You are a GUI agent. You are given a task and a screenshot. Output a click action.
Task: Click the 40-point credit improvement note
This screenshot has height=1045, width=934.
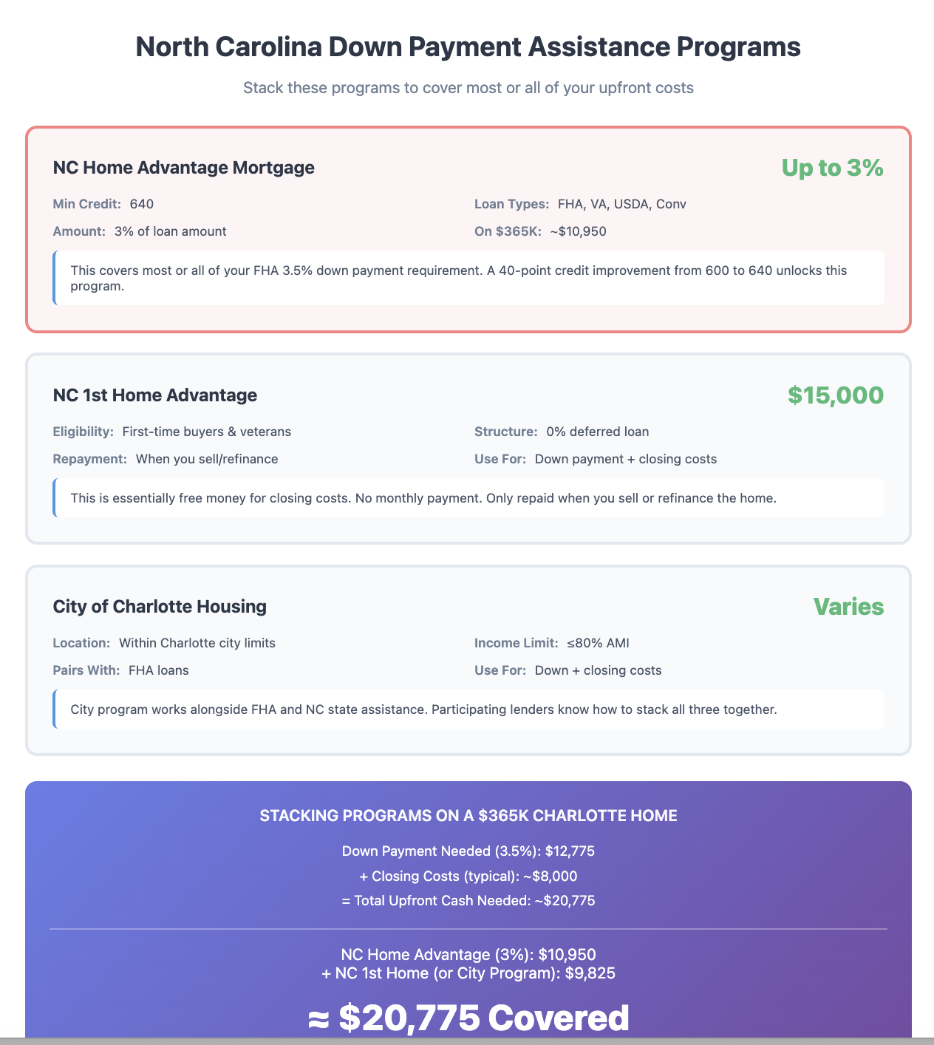click(468, 278)
